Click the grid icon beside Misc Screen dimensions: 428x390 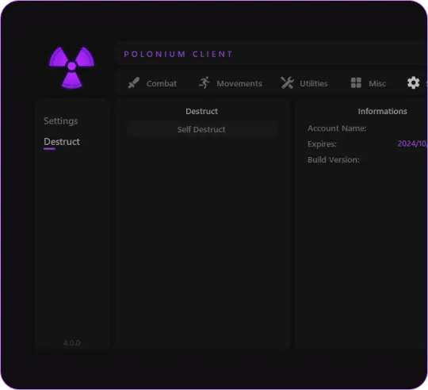click(x=356, y=82)
